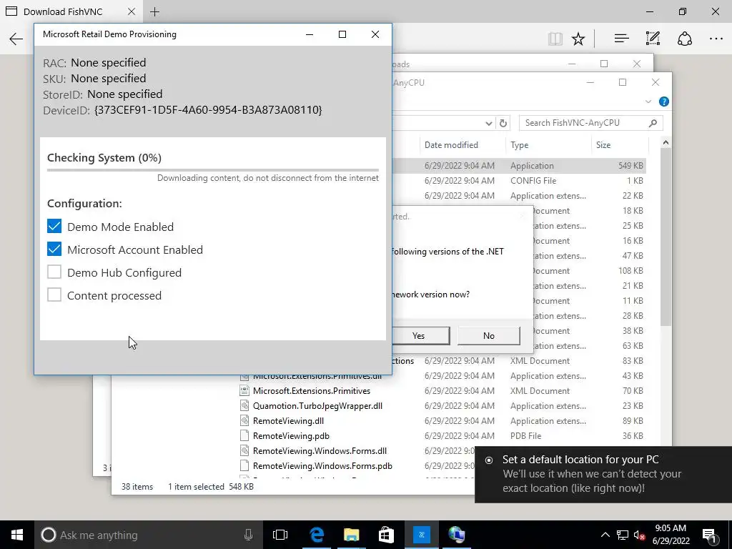
Task: Click RemoteViewing.pdb file icon
Action: click(x=244, y=435)
